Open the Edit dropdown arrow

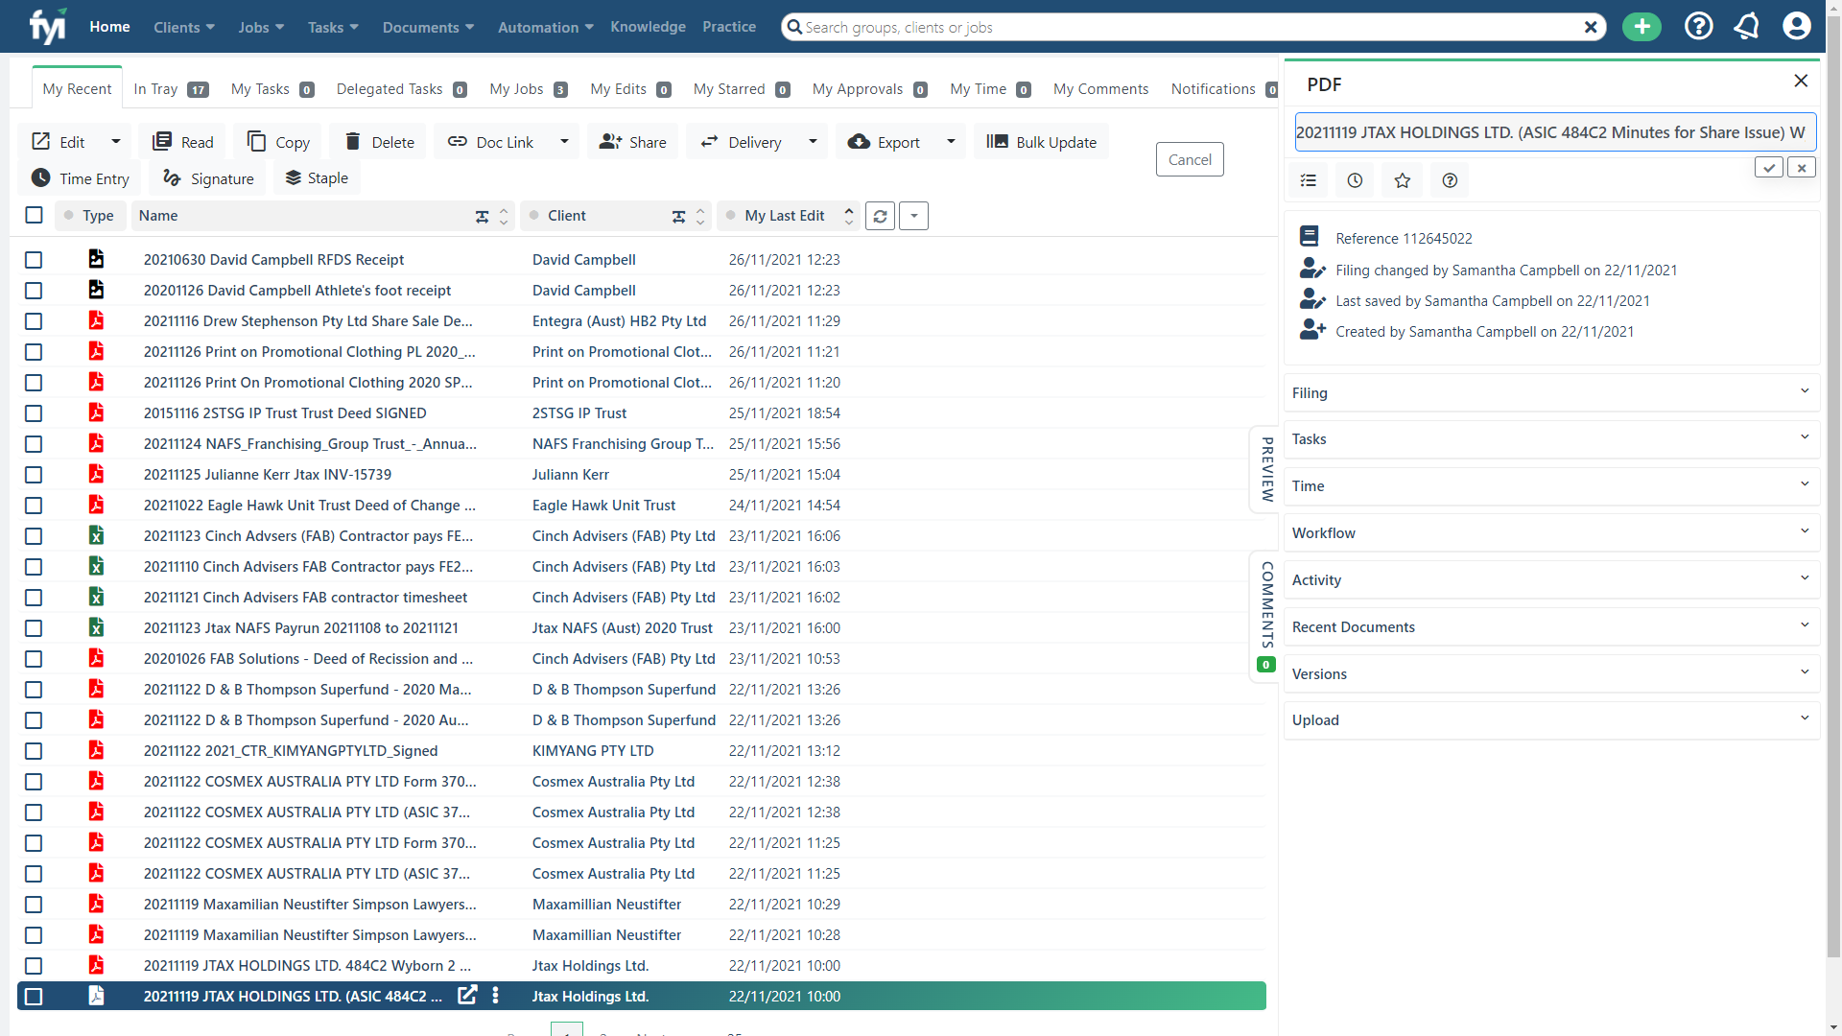click(x=116, y=142)
